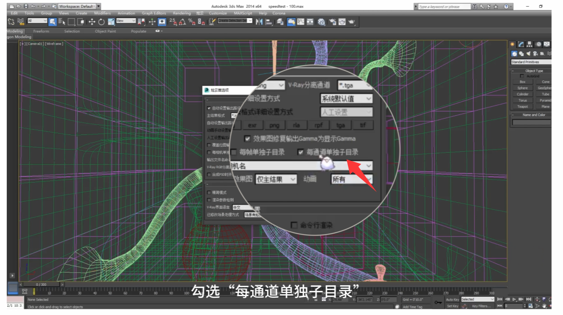Expand the 效果图 仅主结果 dropdown
The height and width of the screenshot is (315, 563).
pyautogui.click(x=276, y=179)
